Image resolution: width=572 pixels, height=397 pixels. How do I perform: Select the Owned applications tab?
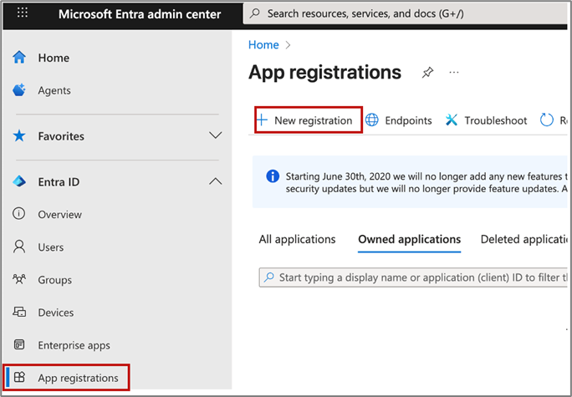[409, 239]
